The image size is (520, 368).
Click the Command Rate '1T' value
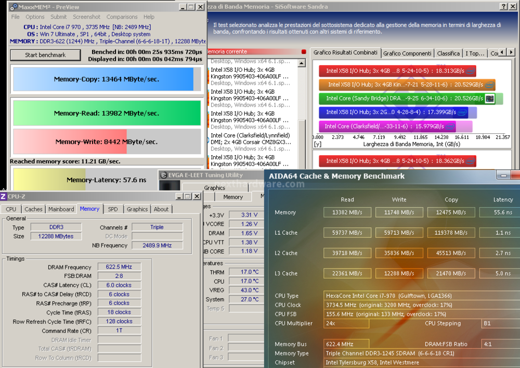coord(119,331)
